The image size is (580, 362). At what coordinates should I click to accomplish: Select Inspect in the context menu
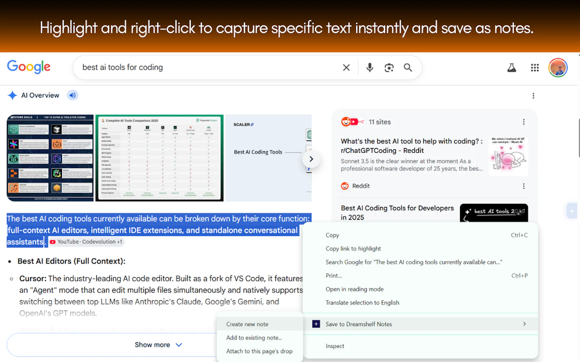point(420,346)
